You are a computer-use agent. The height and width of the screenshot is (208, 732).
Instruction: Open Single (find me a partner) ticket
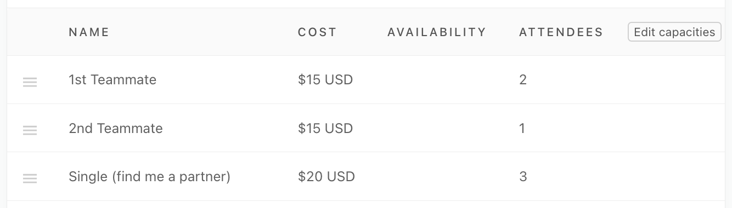pyautogui.click(x=149, y=177)
